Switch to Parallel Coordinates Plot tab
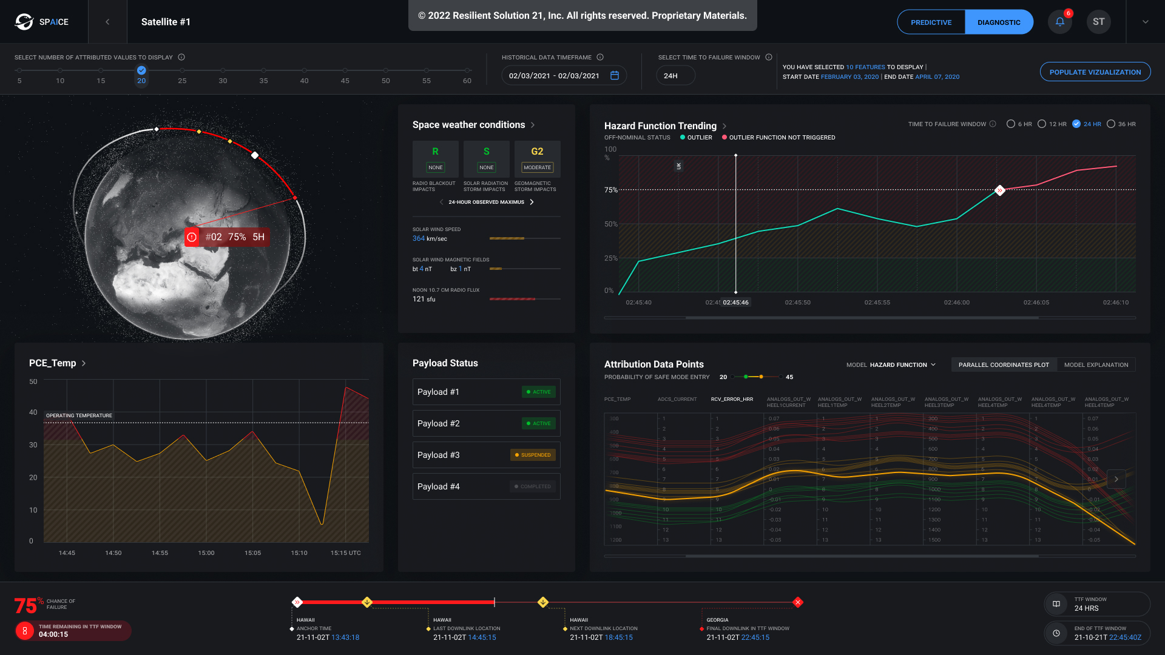This screenshot has width=1165, height=655. (x=1004, y=364)
